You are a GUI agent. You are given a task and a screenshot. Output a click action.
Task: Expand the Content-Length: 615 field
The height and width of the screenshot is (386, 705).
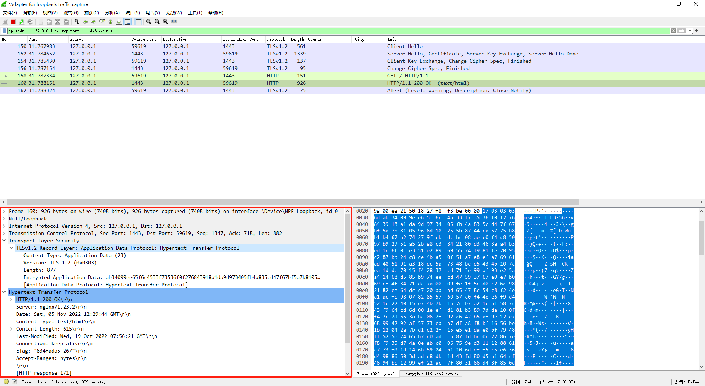(x=11, y=329)
